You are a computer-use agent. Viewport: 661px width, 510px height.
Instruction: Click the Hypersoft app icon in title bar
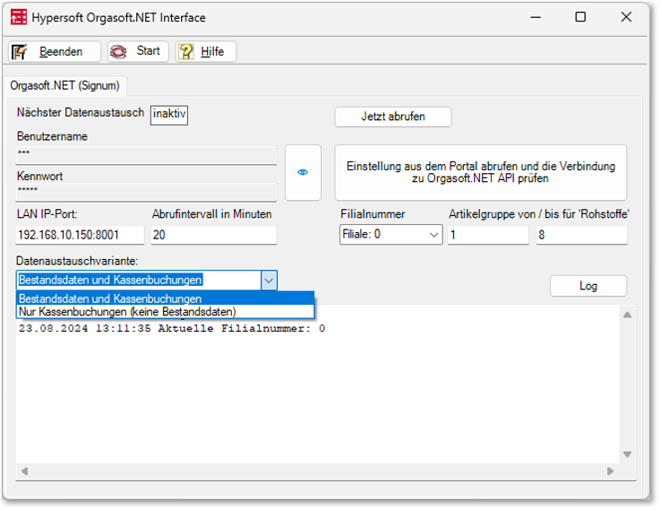coord(19,17)
